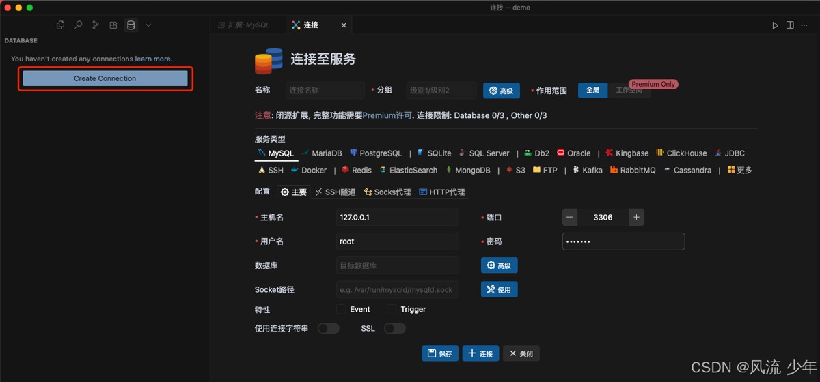This screenshot has height=382, width=820.
Task: Choose the PostgreSQL service type
Action: click(x=376, y=153)
